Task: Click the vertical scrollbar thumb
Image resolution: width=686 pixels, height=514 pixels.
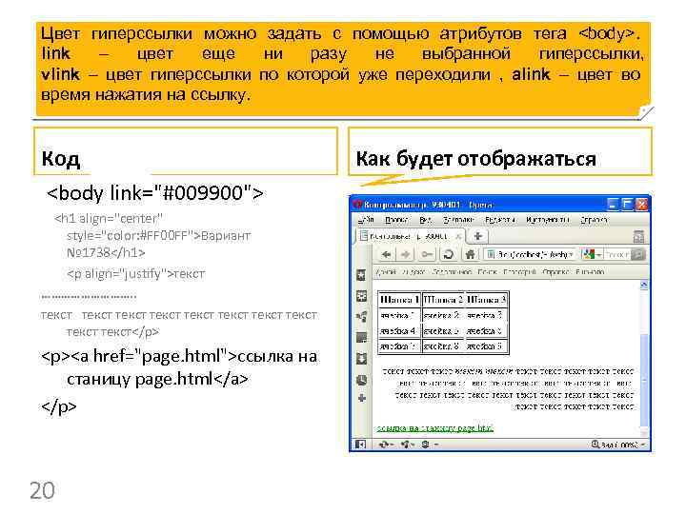Action: coord(644,378)
